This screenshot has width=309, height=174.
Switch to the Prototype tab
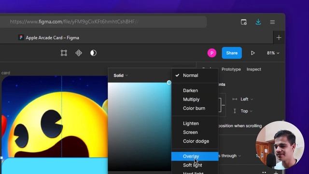point(231,69)
